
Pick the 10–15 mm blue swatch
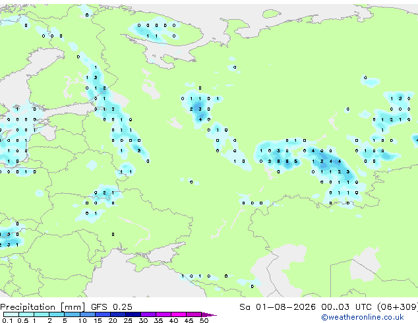click(x=88, y=314)
